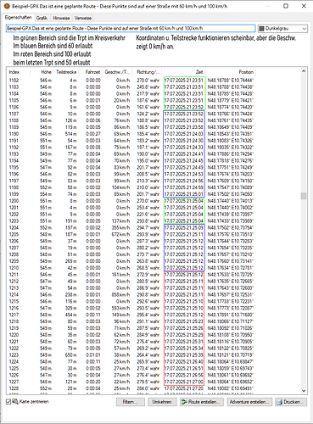Click the table scrollbar down arrow
The image size is (313, 424).
coord(304,391)
